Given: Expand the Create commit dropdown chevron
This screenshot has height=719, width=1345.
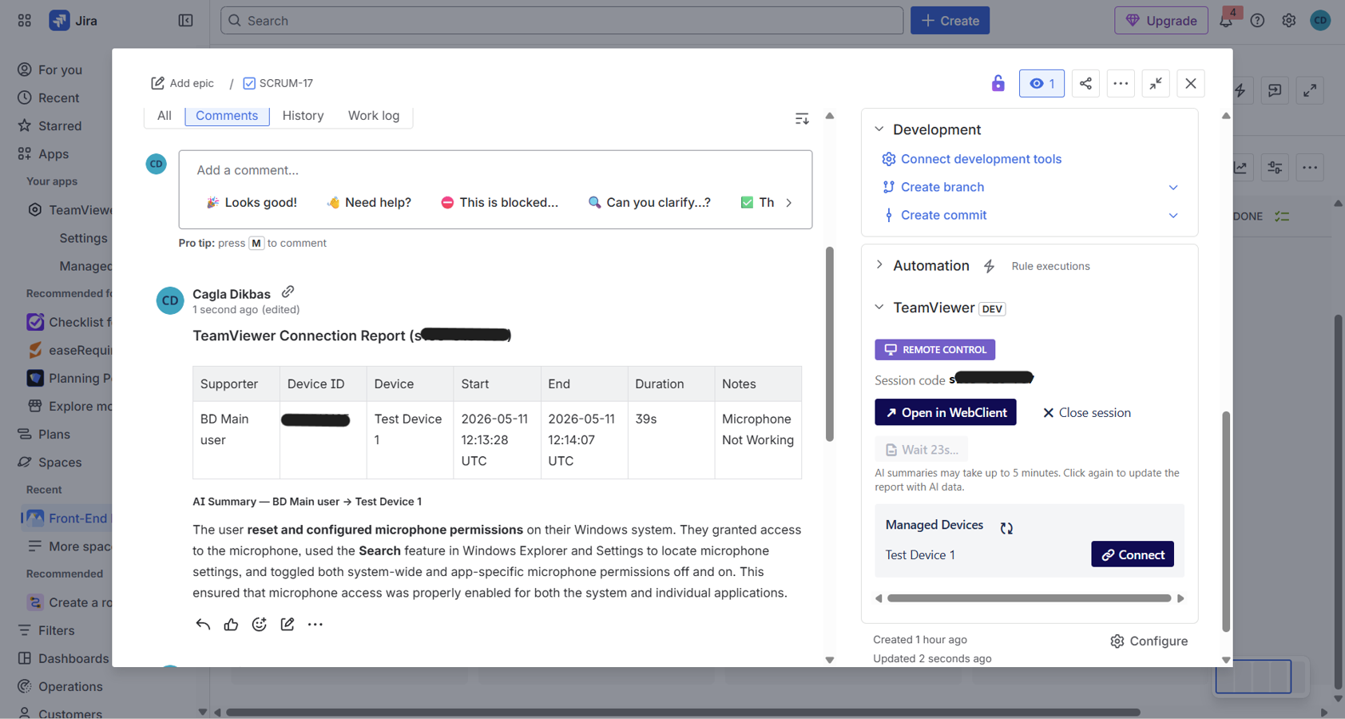Looking at the screenshot, I should coord(1173,215).
